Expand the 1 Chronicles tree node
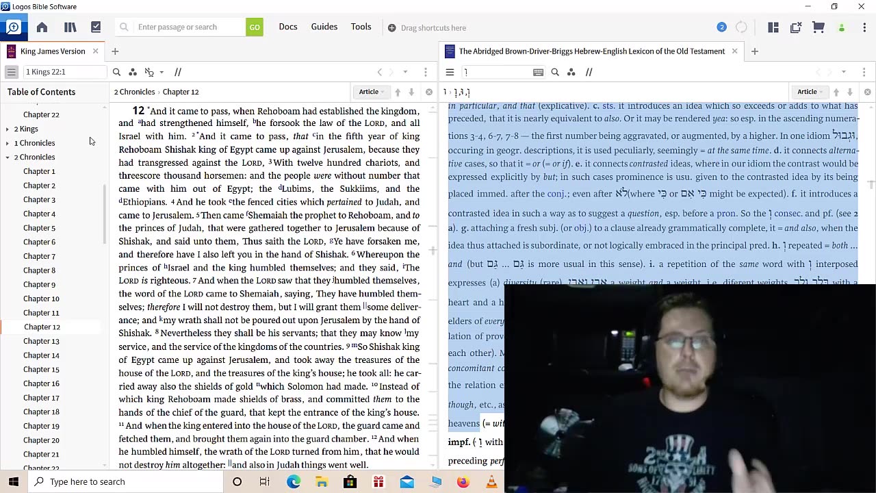The image size is (876, 493). pos(7,143)
